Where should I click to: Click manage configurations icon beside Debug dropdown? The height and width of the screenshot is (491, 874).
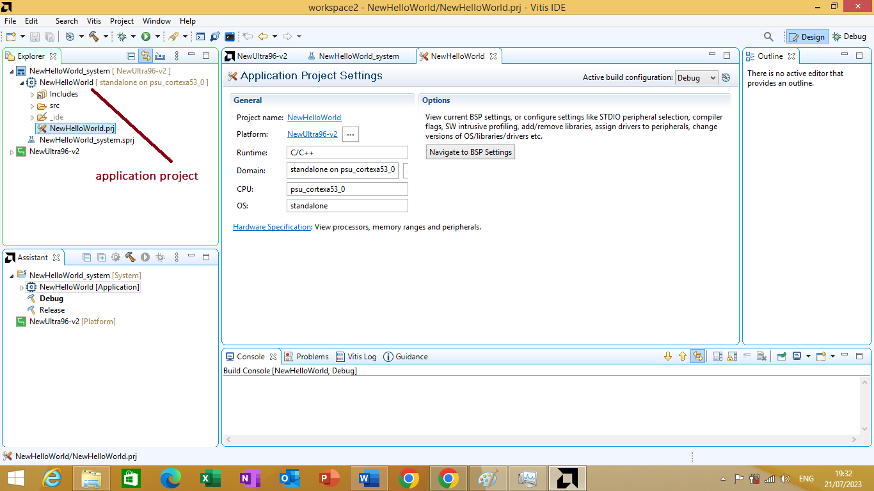point(726,78)
